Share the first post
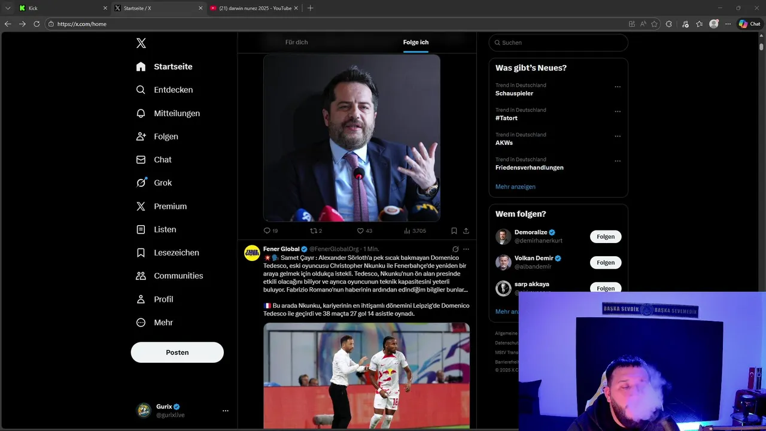The height and width of the screenshot is (431, 766). pyautogui.click(x=466, y=230)
